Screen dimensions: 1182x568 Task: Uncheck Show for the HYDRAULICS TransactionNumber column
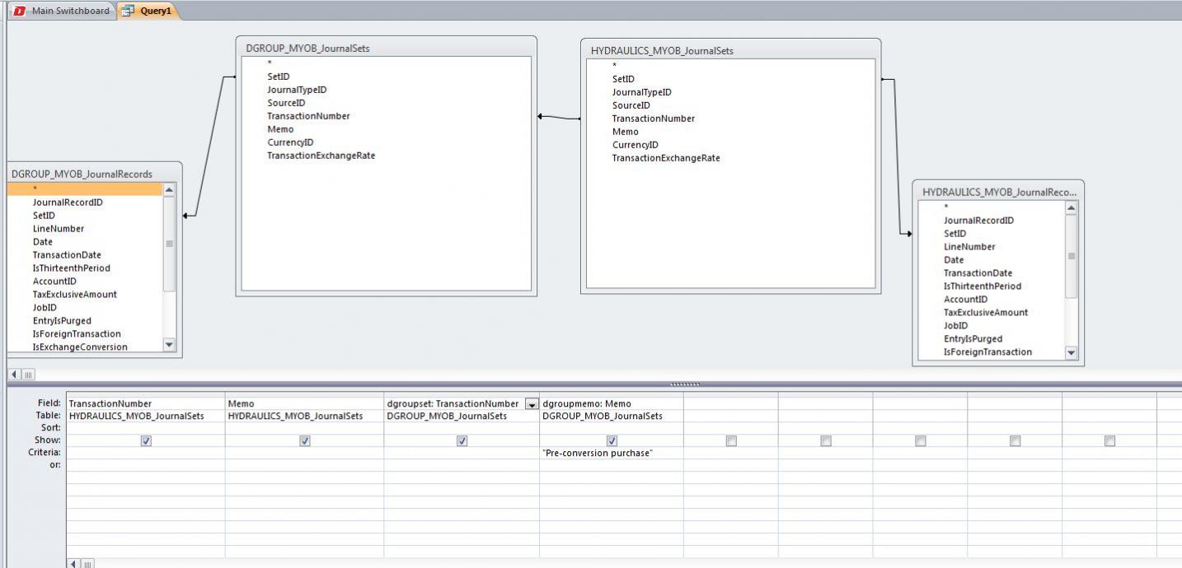tap(146, 441)
